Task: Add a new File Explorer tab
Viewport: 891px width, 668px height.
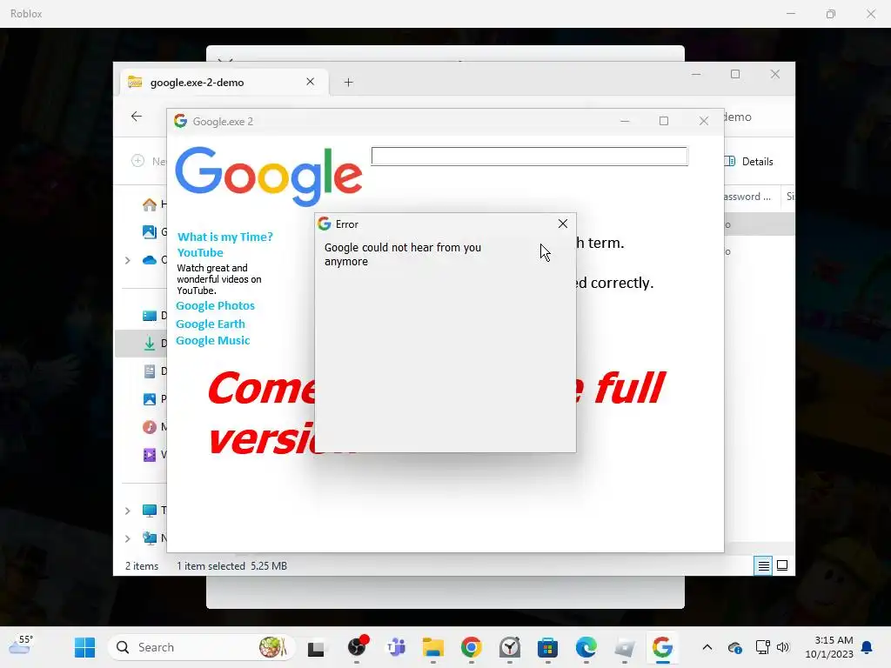Action: 348,83
